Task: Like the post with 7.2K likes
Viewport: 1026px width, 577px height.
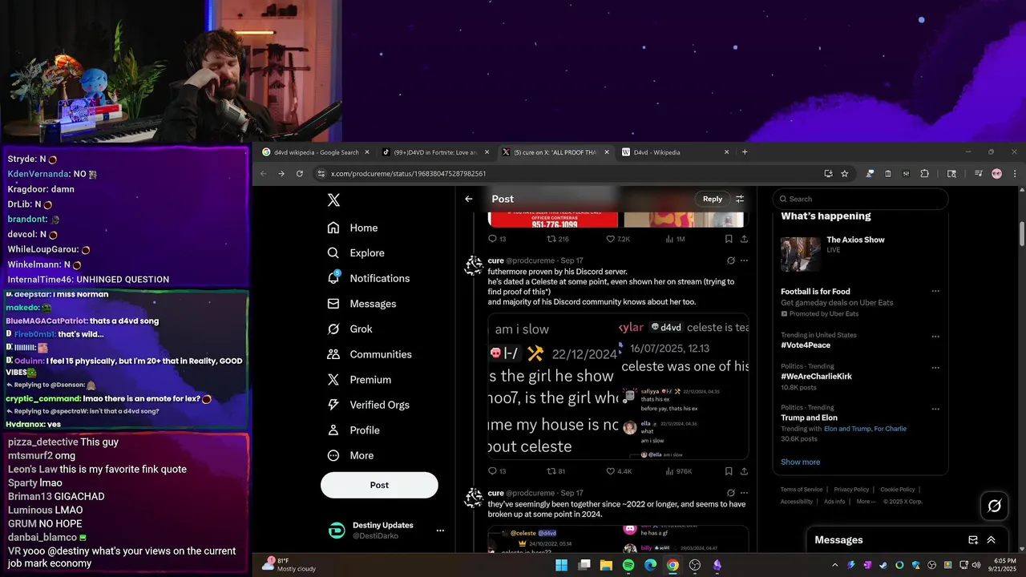Action: tap(618, 239)
